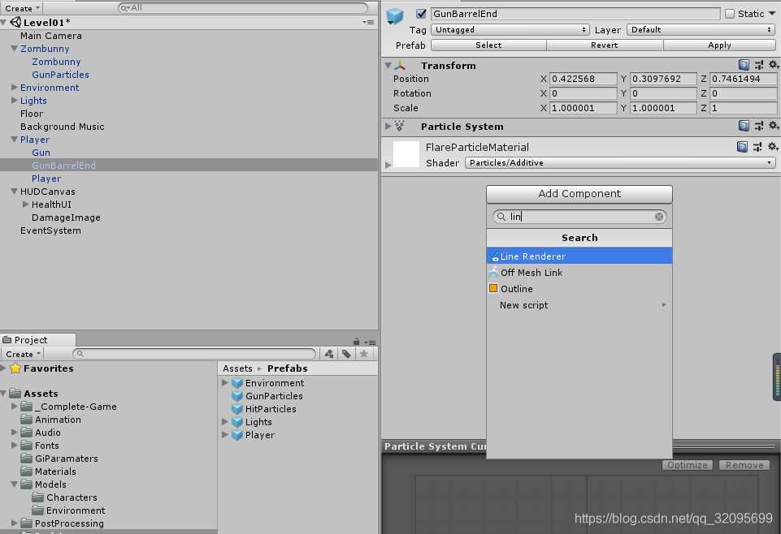Click Position X value field
Screen dimensions: 781x534
coord(583,79)
